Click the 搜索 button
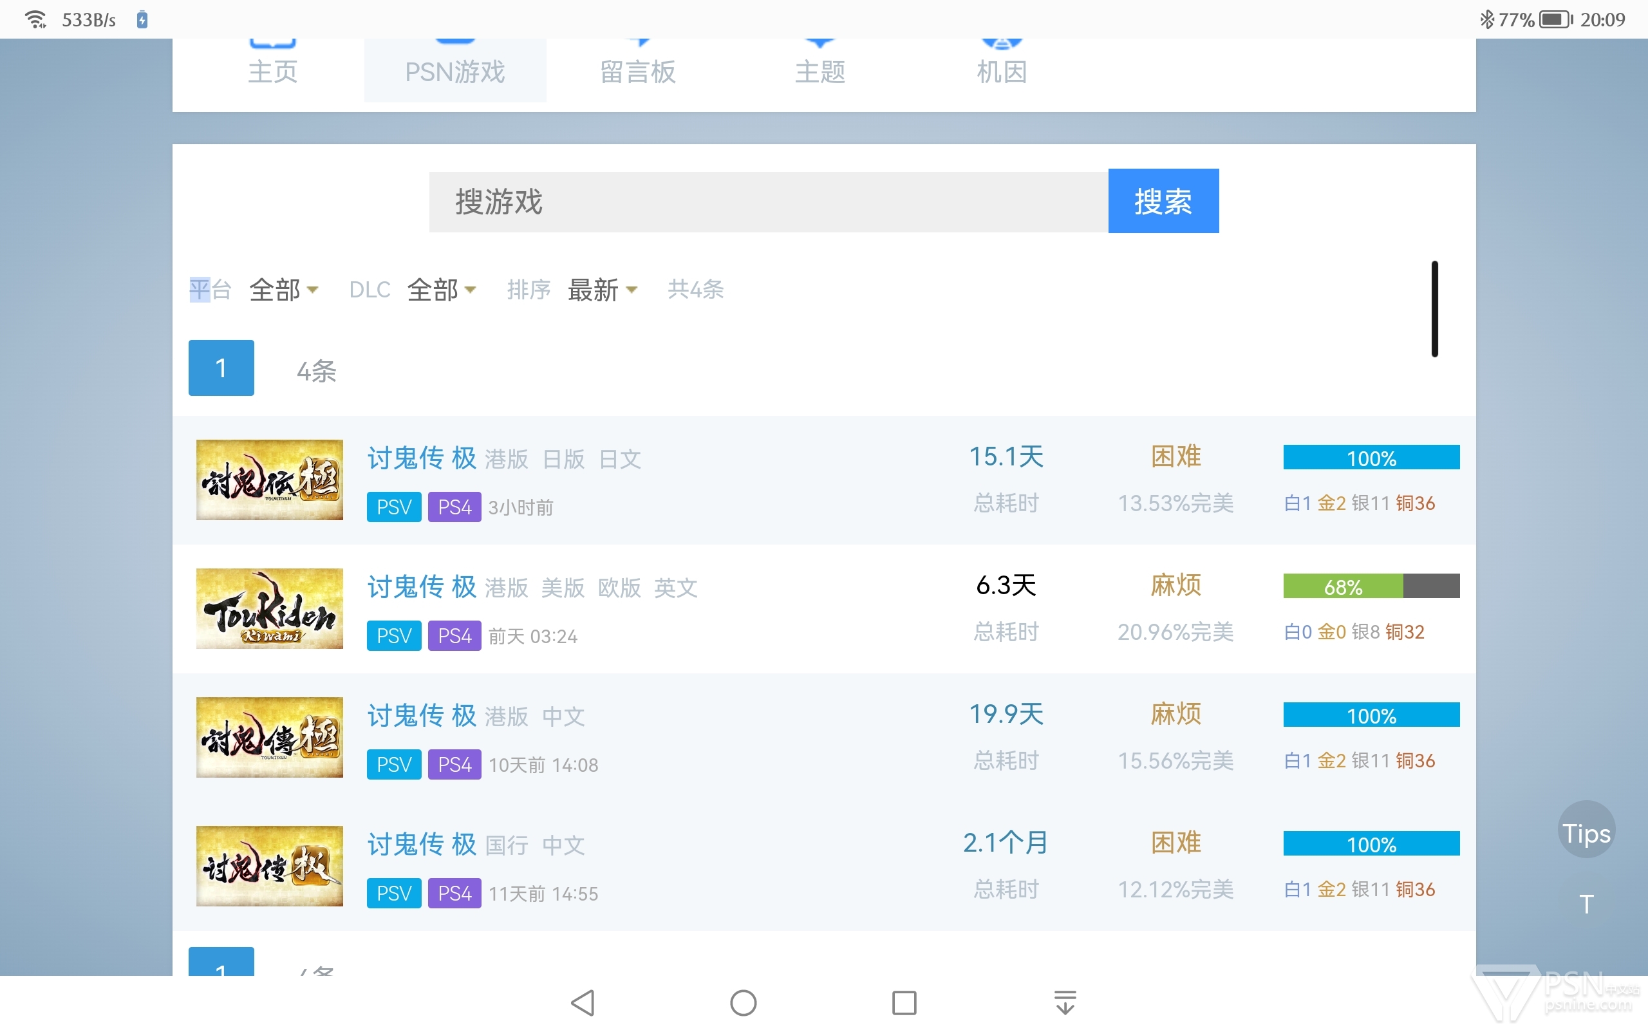The image size is (1648, 1030). coord(1163,201)
